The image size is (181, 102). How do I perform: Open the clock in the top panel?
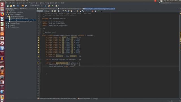pos(172,1)
